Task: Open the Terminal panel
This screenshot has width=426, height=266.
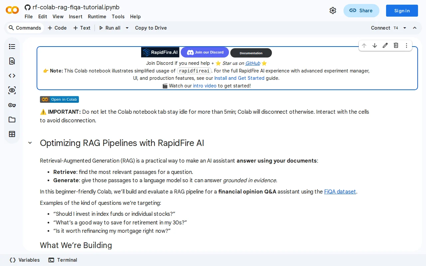Action: pos(63,260)
